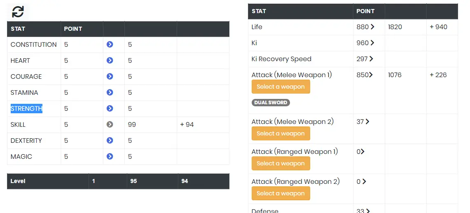Click the blue arrow beside STRENGTH

110,108
